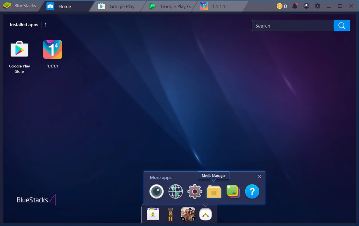Image resolution: width=359 pixels, height=226 pixels.
Task: Launch the dog game icon in dock
Action: pyautogui.click(x=170, y=214)
